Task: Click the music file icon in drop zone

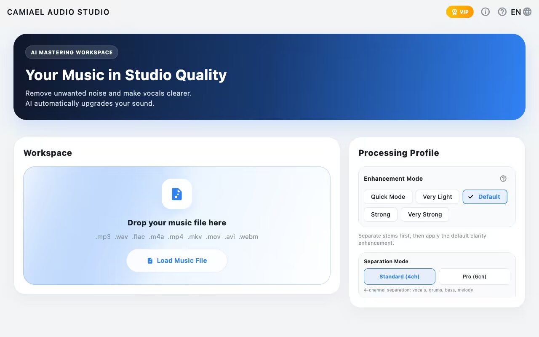Action: click(x=177, y=194)
